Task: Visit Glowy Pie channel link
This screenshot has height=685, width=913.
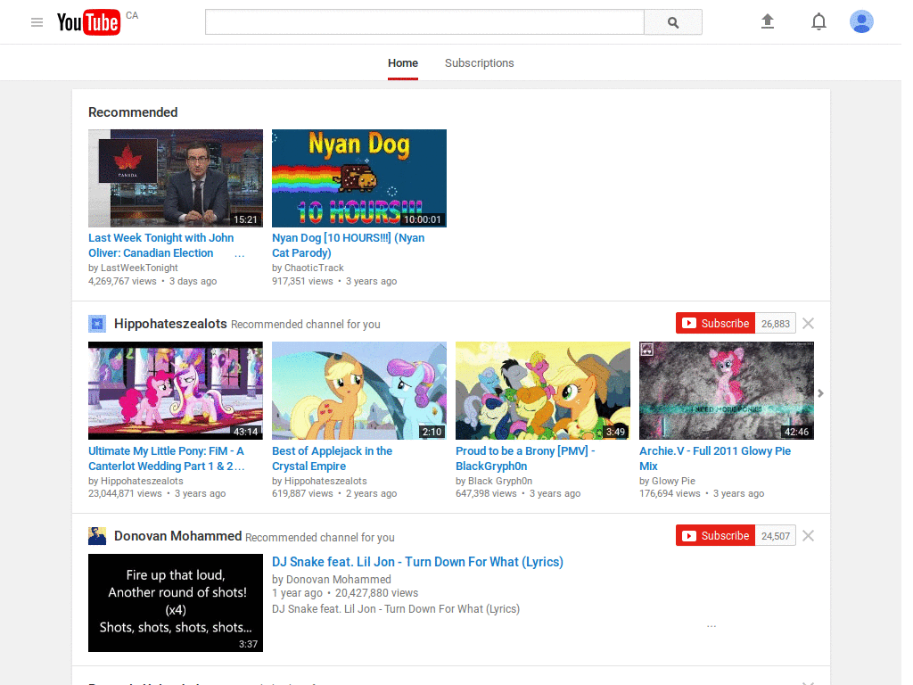Action: [x=673, y=481]
